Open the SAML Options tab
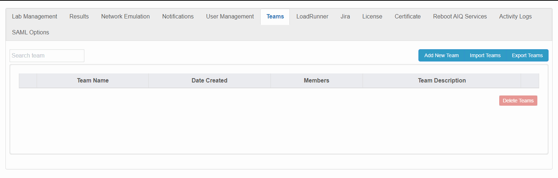 pos(30,33)
